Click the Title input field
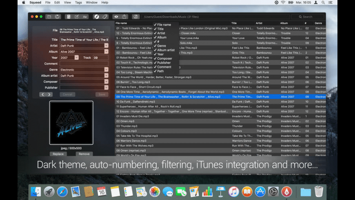 pyautogui.click(x=84, y=40)
